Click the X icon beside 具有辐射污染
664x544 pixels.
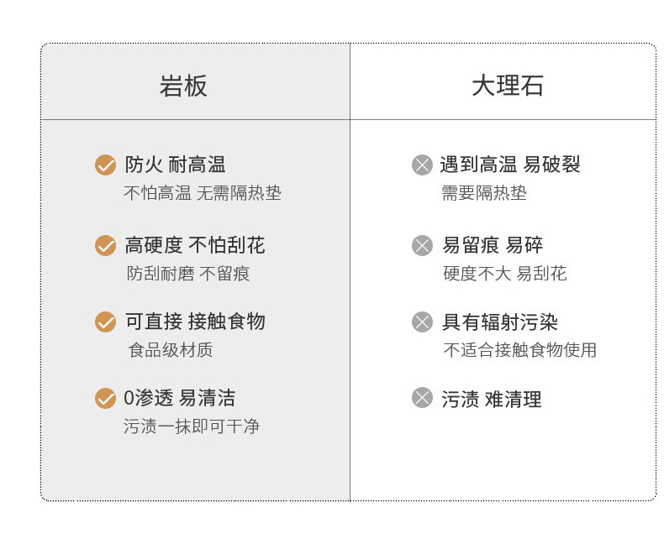click(x=422, y=322)
